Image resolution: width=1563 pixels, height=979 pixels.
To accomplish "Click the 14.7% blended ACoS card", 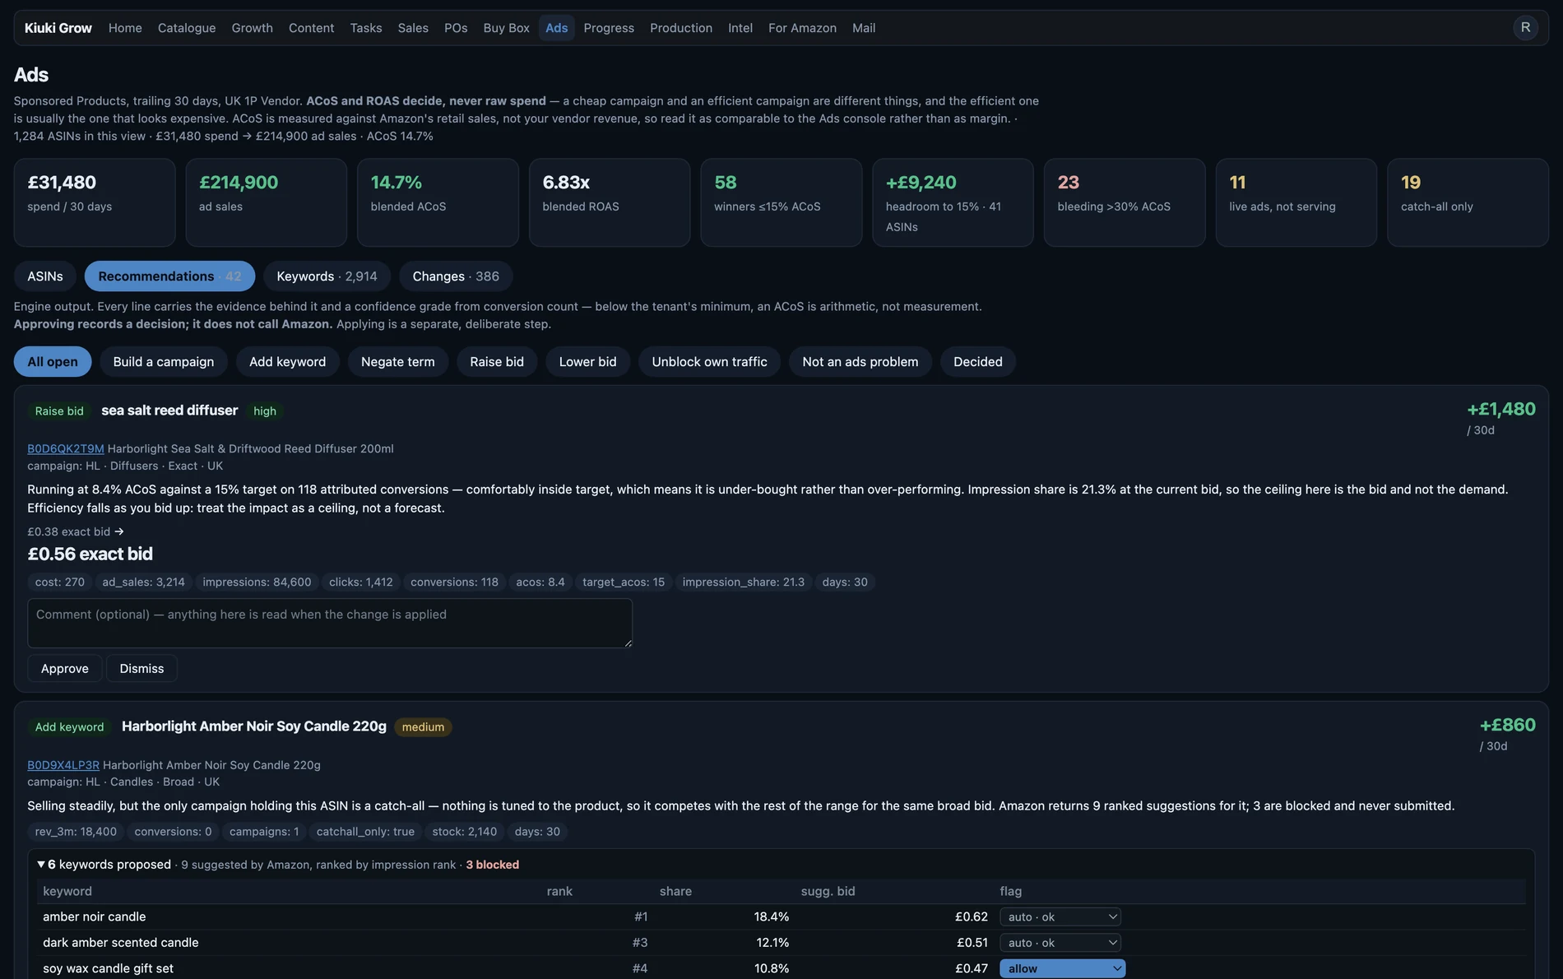I will (438, 202).
